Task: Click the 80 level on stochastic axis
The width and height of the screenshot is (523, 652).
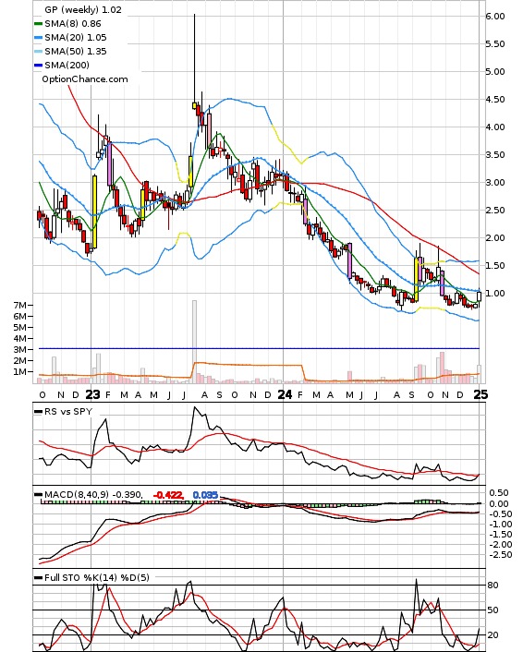Action: click(x=493, y=586)
